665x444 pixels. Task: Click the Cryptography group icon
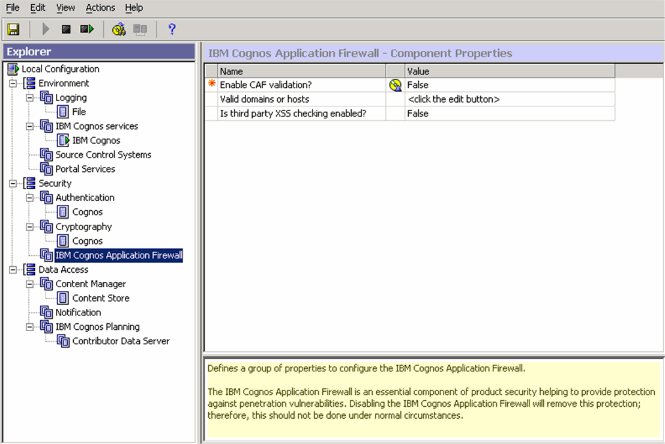[x=46, y=227]
